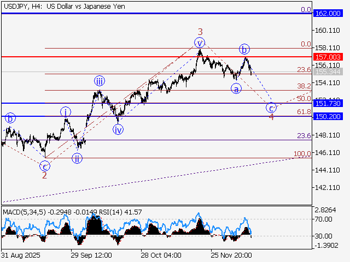Select the 155.344 current price tag

point(328,72)
